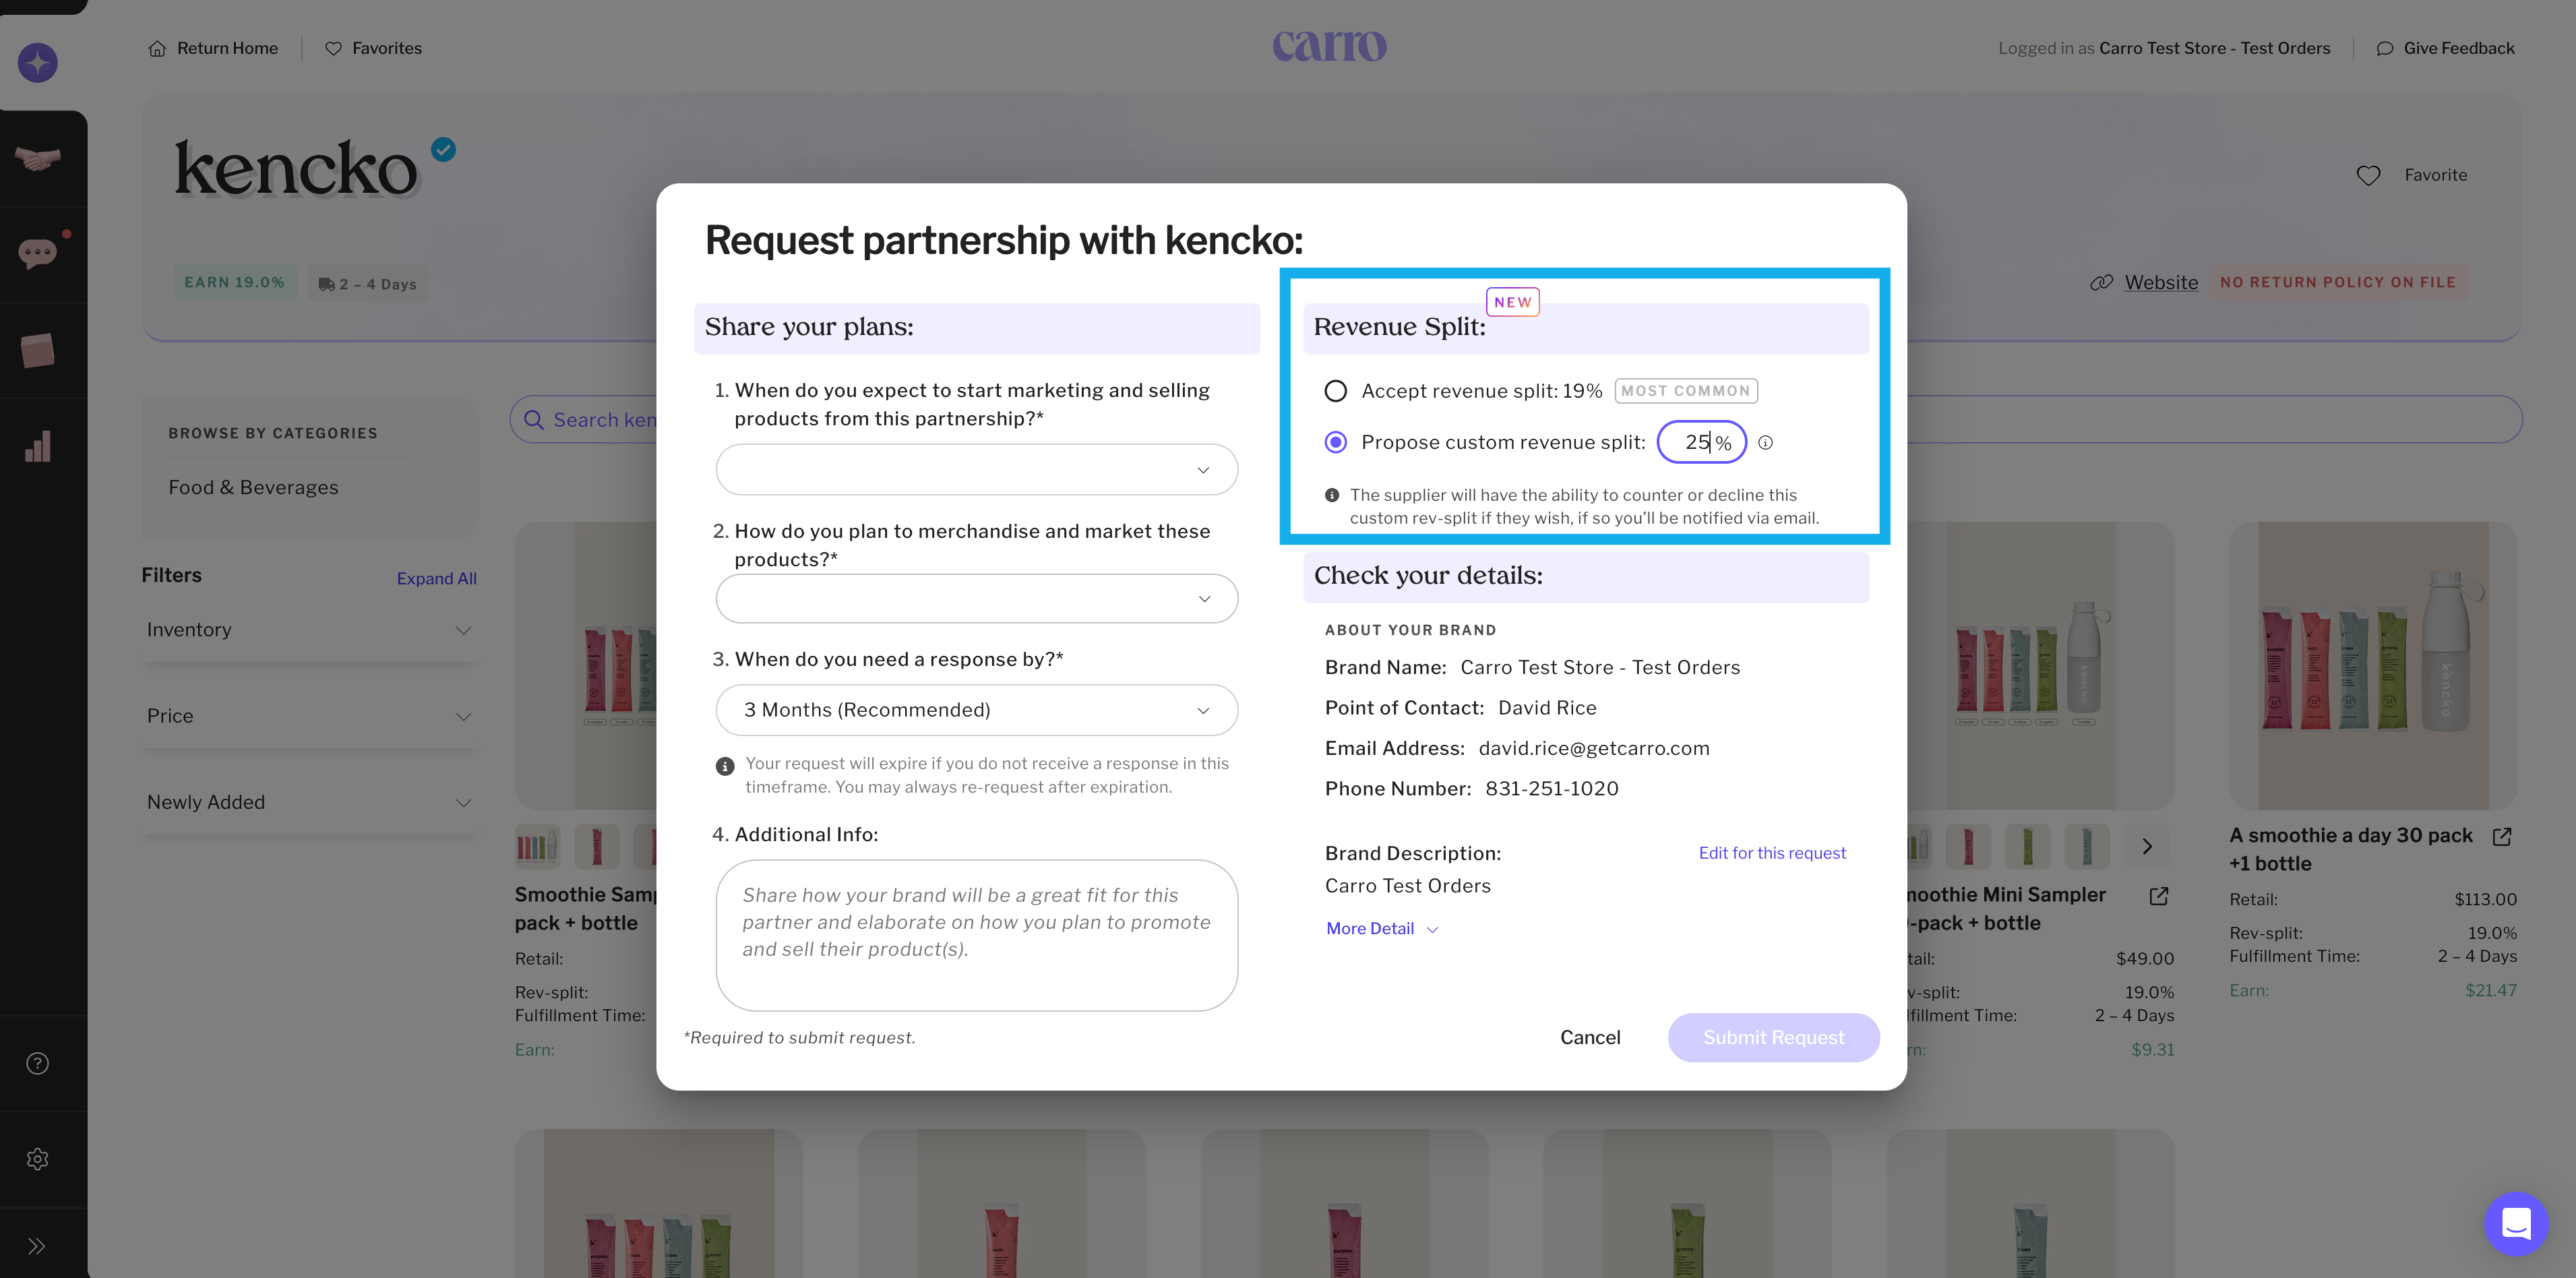Click the help question mark icon
This screenshot has width=2576, height=1278.
click(38, 1063)
